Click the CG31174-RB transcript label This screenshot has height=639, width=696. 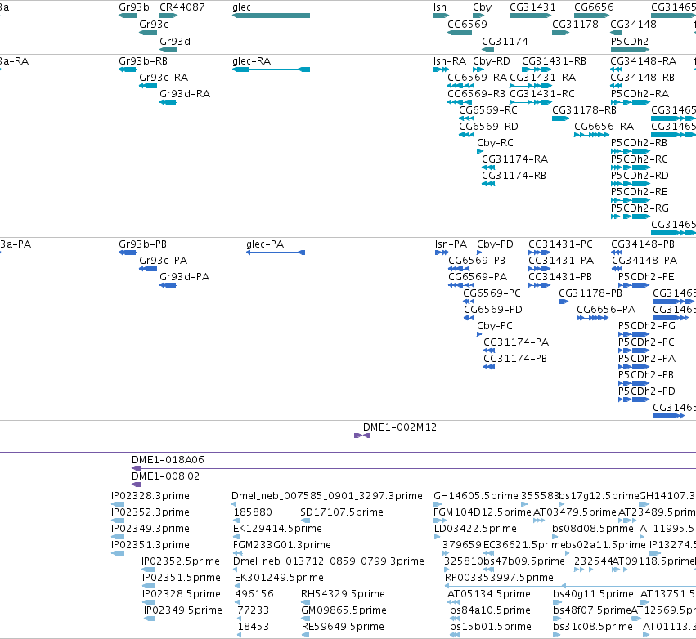(514, 175)
